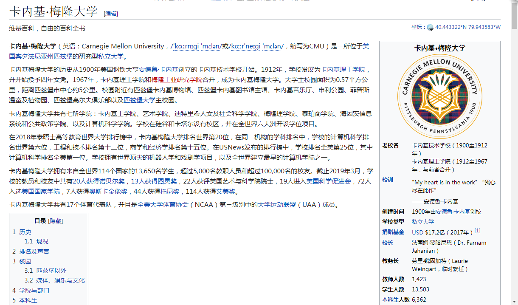518x305 pixels.
Task: Click the 校长 label in the infobox
Action: tap(388, 243)
